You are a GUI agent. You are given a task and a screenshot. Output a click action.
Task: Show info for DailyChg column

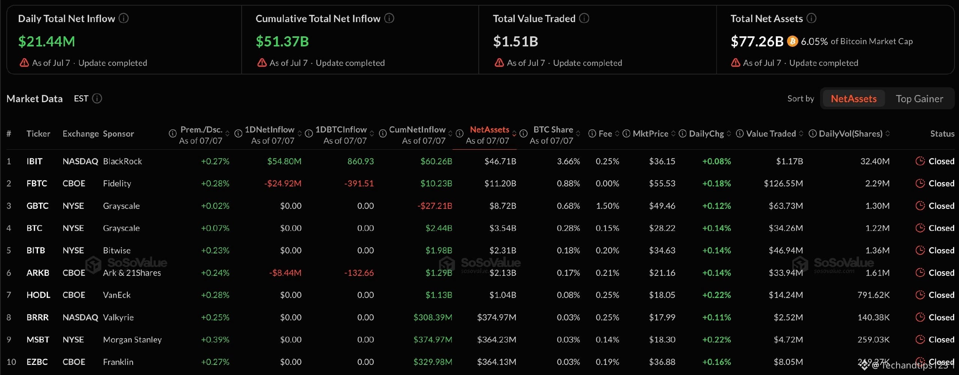683,134
